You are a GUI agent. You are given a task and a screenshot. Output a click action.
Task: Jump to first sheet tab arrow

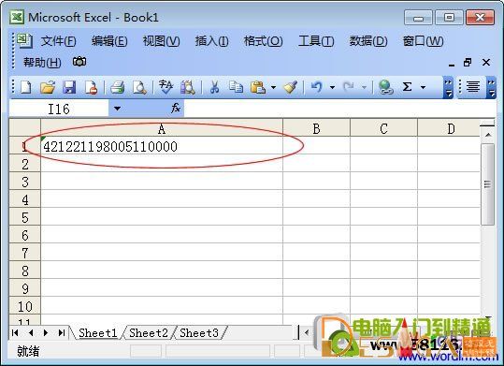[x=15, y=333]
